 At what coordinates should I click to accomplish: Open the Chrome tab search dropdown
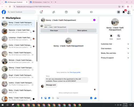click(2, 2)
